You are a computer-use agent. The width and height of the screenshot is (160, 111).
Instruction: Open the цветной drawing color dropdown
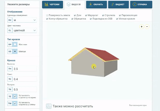[x=25, y=30]
